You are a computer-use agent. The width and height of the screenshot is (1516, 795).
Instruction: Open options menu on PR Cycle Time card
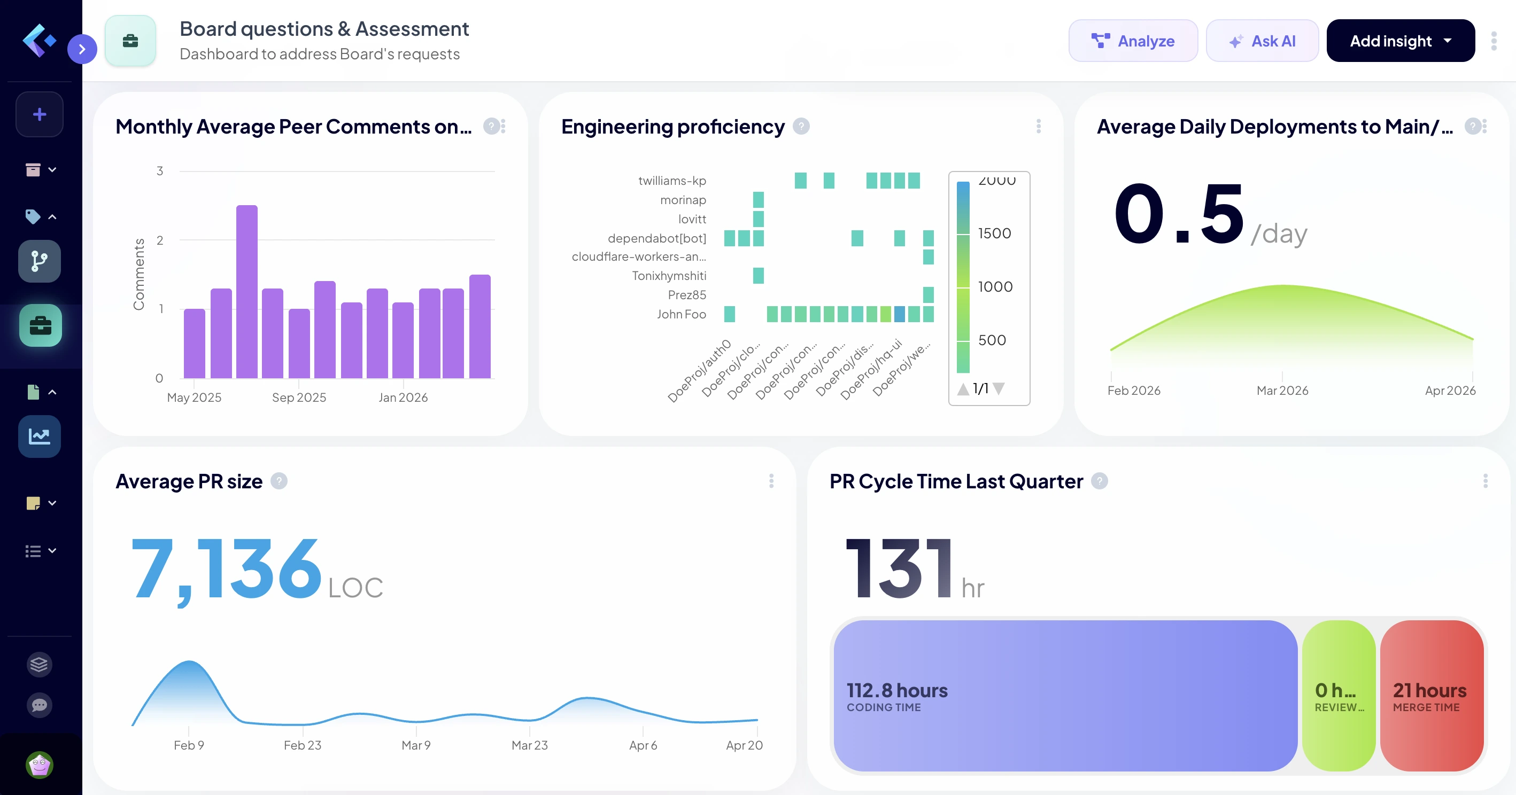coord(1486,481)
